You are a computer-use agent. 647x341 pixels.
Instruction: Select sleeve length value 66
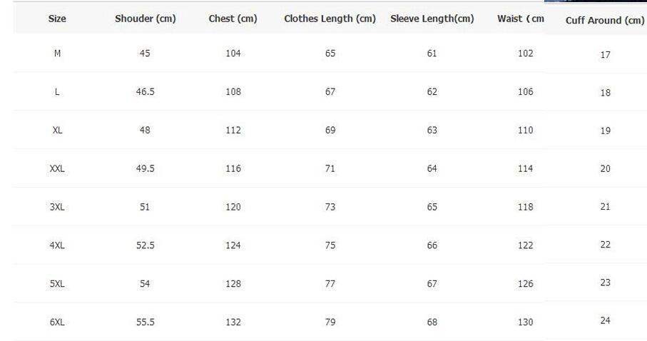click(x=432, y=245)
